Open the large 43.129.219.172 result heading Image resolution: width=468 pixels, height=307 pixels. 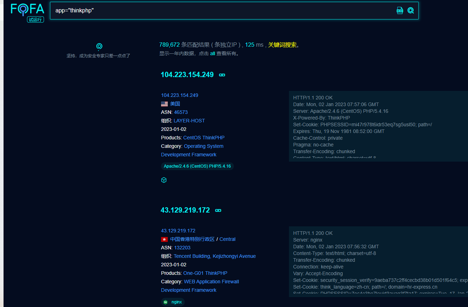click(185, 210)
